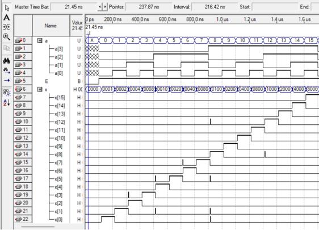Click bus a segment with value 15

[x=311, y=40]
